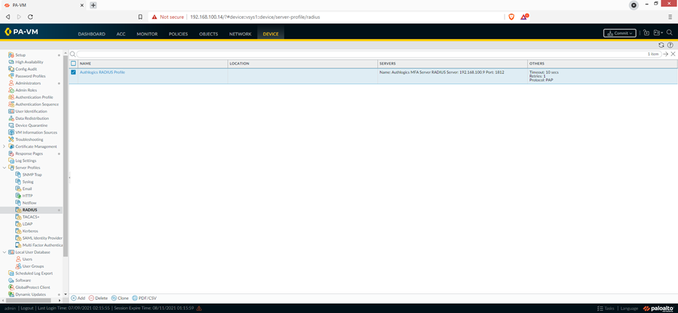
Task: Click the GlobalProtect Client icon
Action: (x=11, y=287)
